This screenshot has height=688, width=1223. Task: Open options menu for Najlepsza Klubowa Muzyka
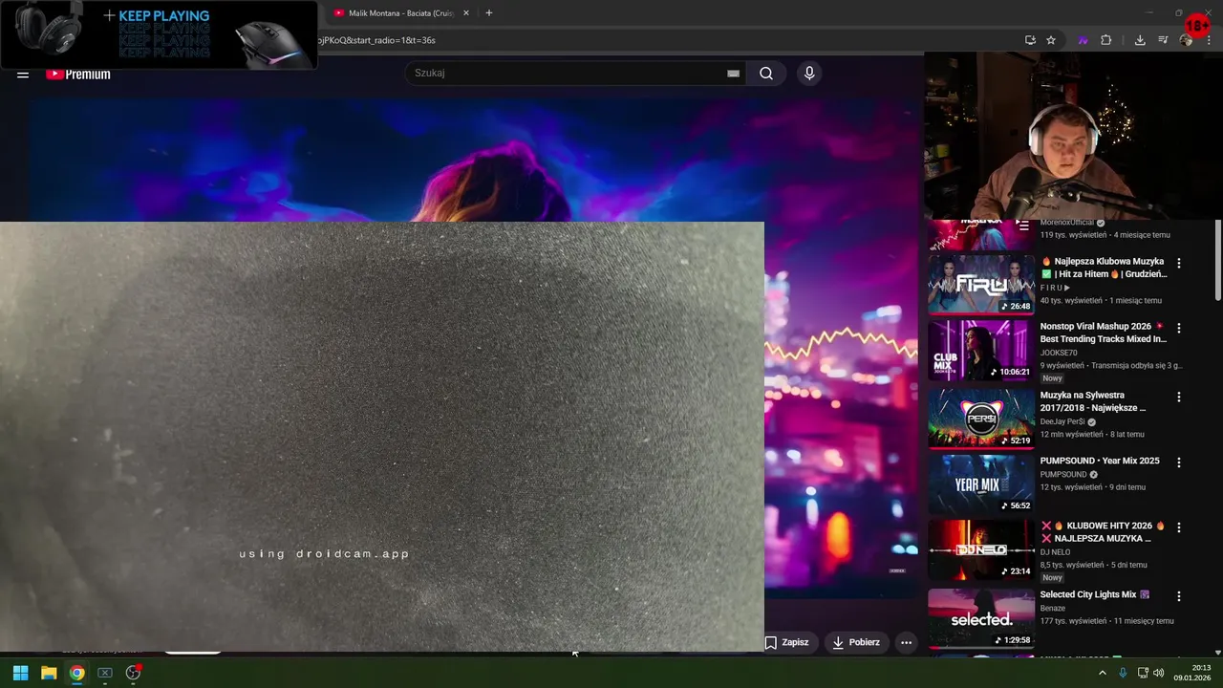[1179, 263]
